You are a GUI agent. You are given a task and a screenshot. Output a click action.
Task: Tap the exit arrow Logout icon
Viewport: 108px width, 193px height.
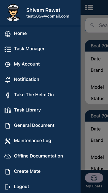[x=8, y=187]
